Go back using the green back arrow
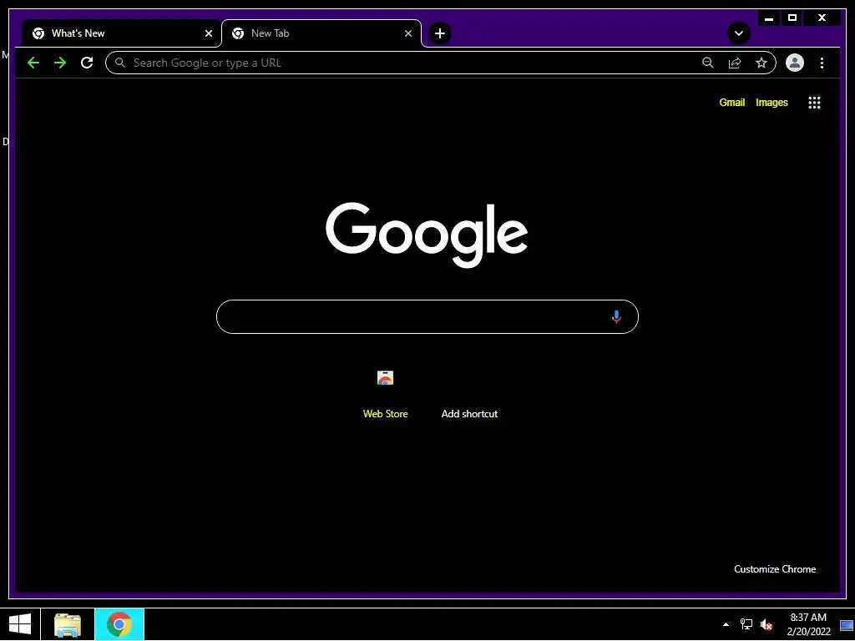The height and width of the screenshot is (641, 855). (x=33, y=63)
